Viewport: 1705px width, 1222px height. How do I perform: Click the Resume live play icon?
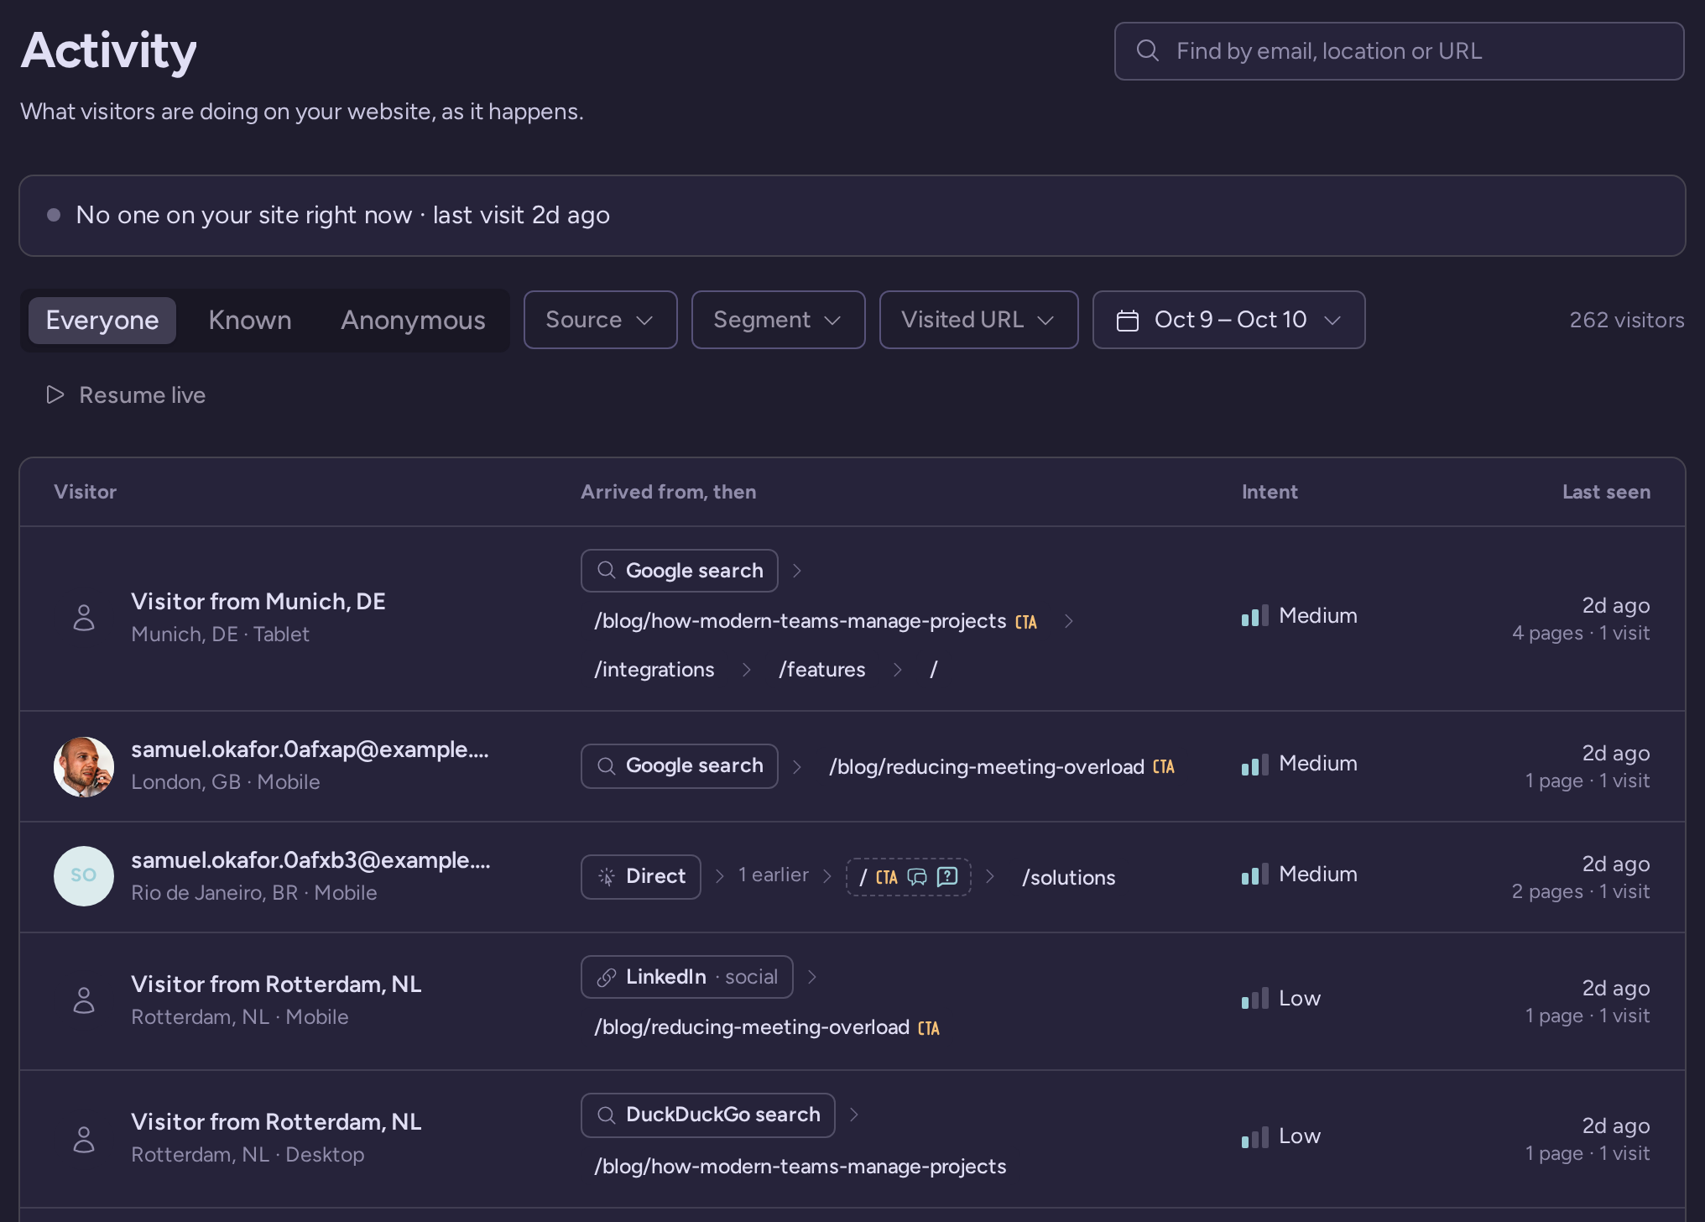point(55,394)
